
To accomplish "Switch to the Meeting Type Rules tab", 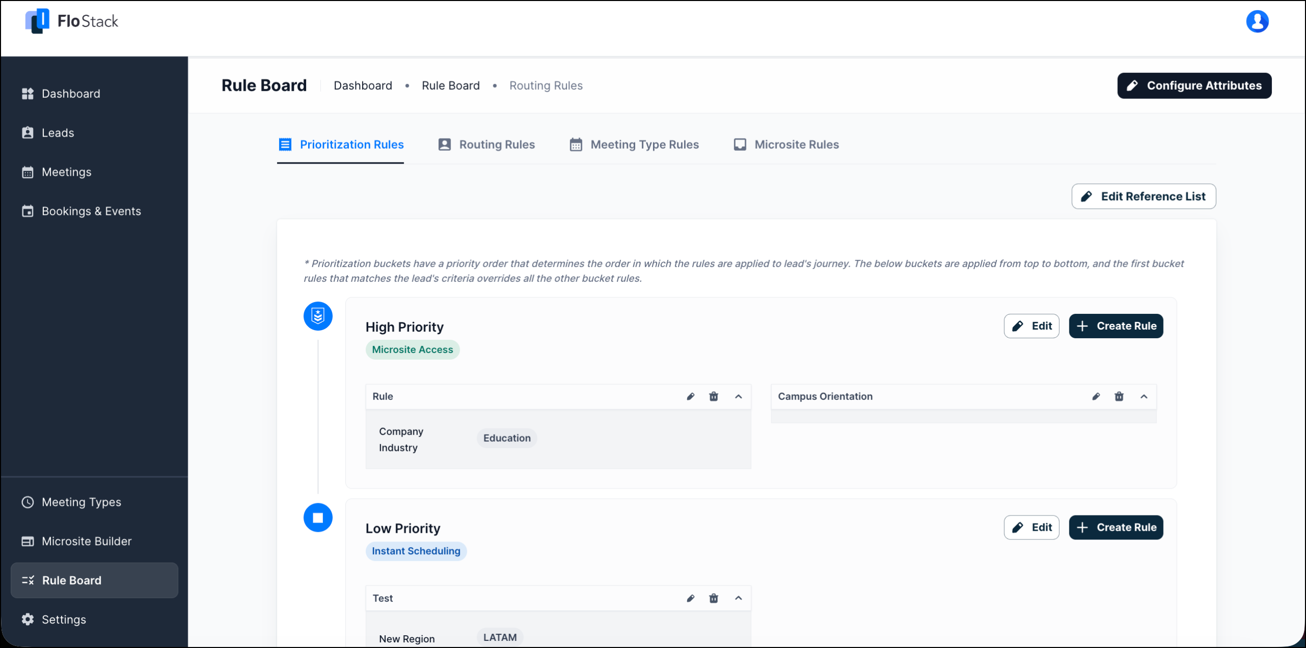I will coord(634,145).
